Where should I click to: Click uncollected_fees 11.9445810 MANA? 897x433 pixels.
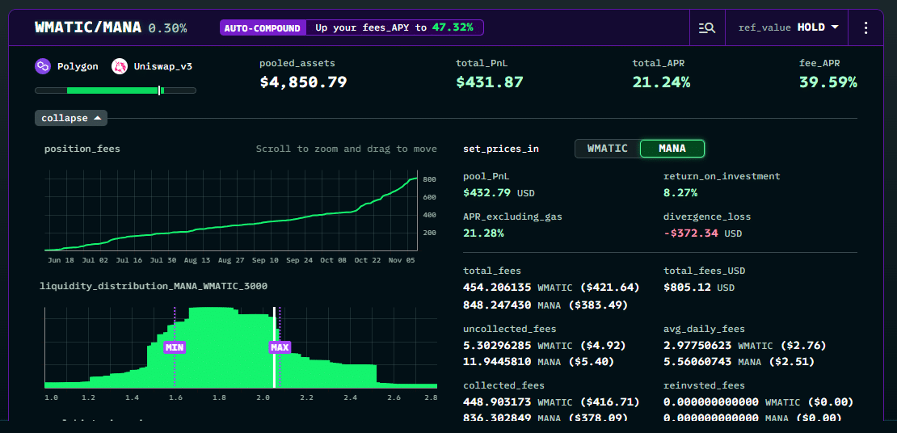click(513, 361)
